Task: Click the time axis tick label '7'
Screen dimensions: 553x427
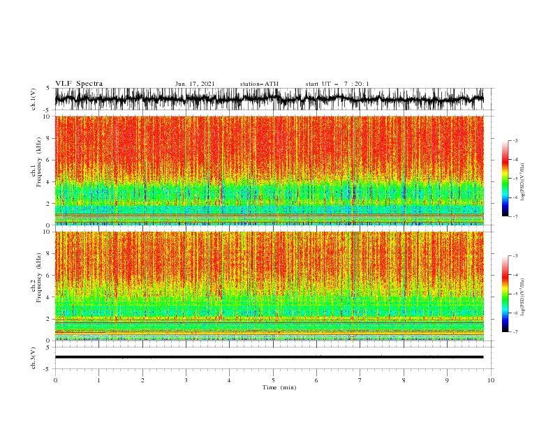Action: 360,380
